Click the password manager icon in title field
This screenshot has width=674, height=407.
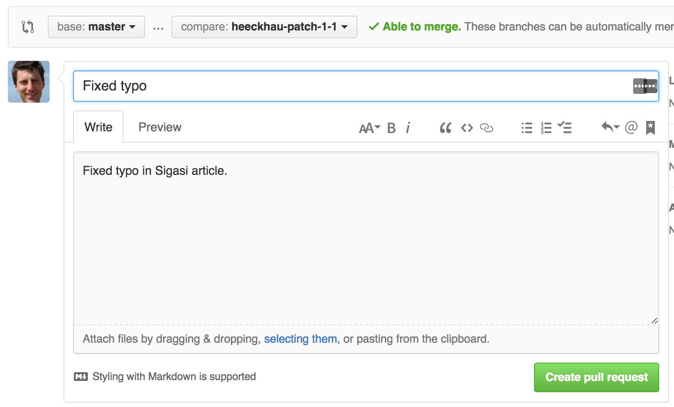click(645, 86)
